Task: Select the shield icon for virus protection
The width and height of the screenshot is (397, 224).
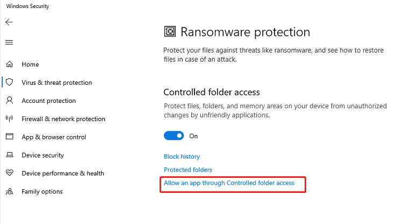Action: click(x=9, y=82)
